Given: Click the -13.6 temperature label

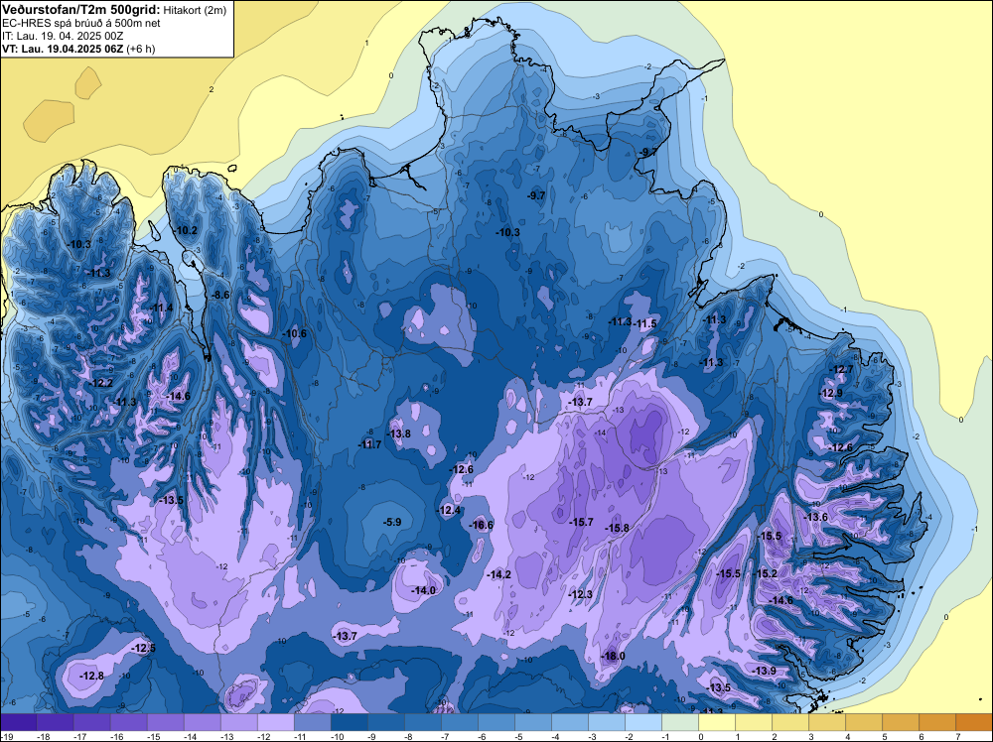Looking at the screenshot, I should point(815,517).
